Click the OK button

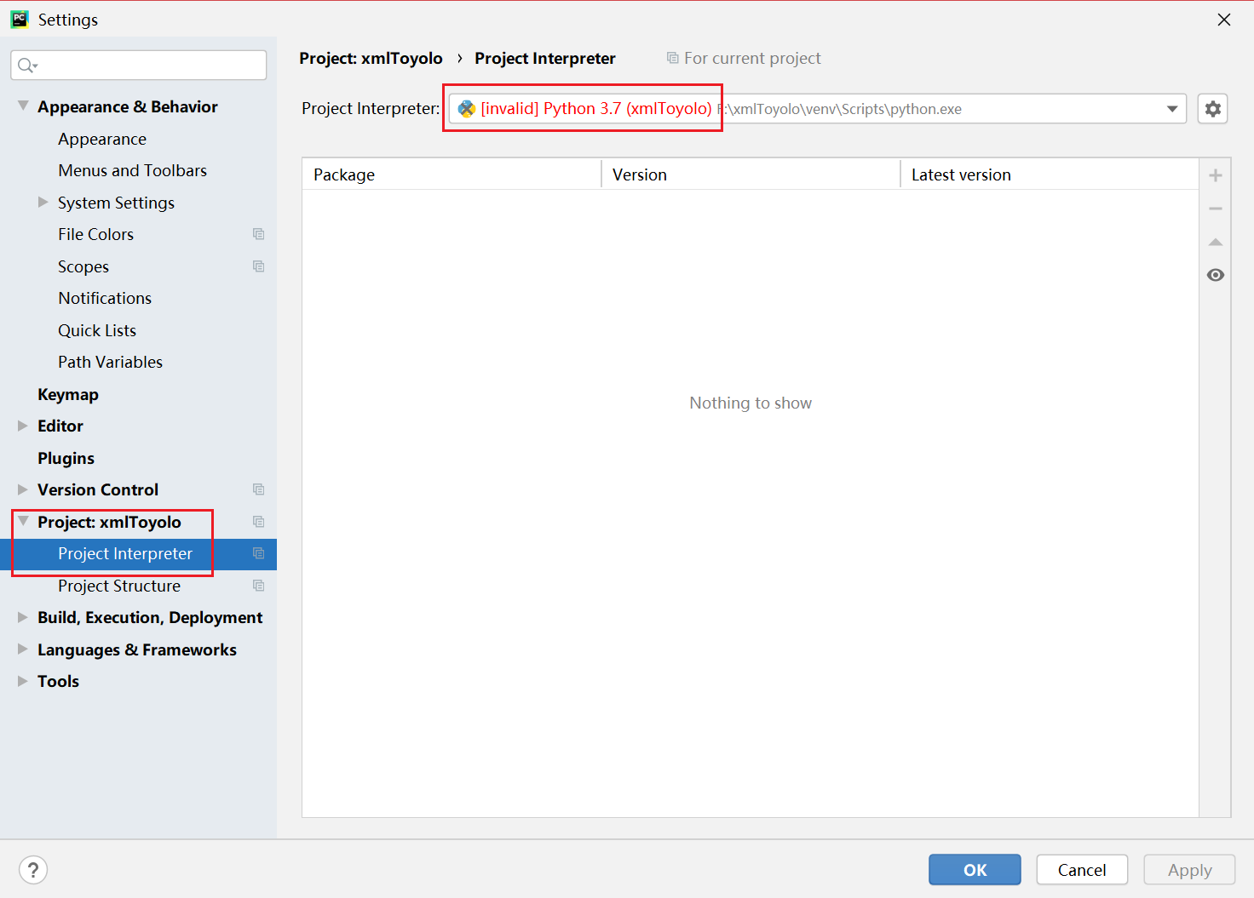[975, 869]
